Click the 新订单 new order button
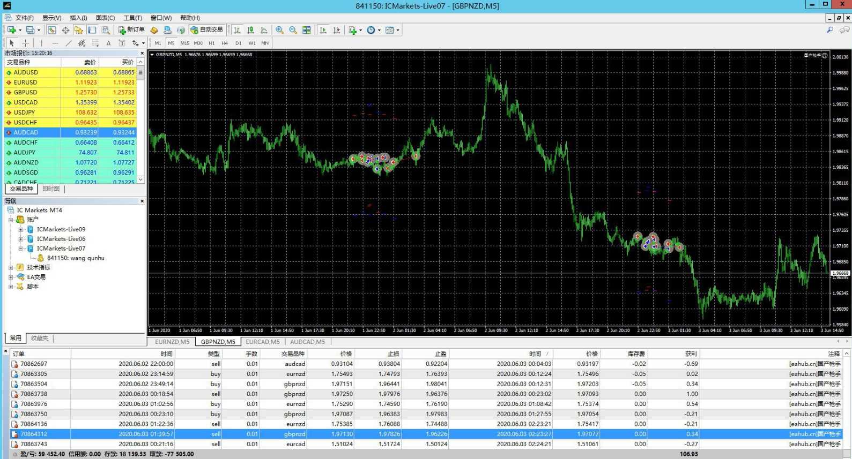The height and width of the screenshot is (459, 852). pos(131,30)
